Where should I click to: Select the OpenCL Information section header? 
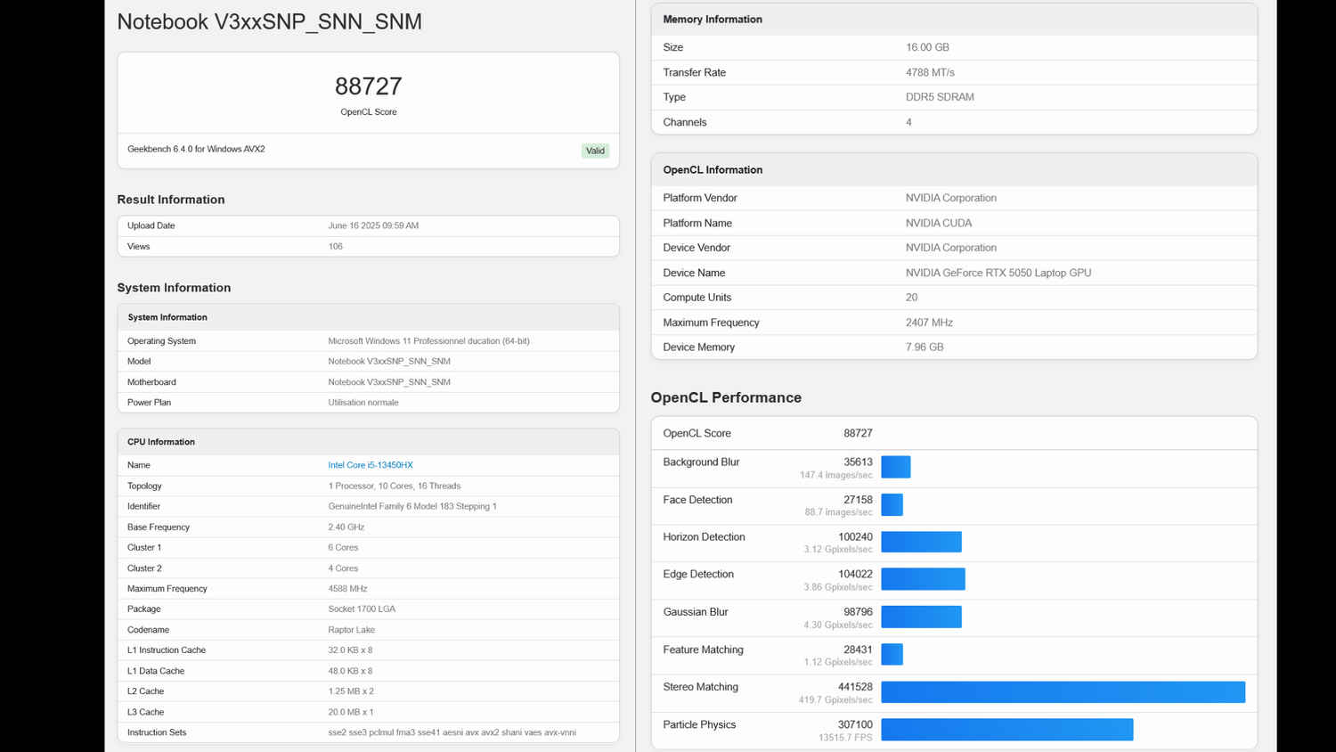coord(713,170)
